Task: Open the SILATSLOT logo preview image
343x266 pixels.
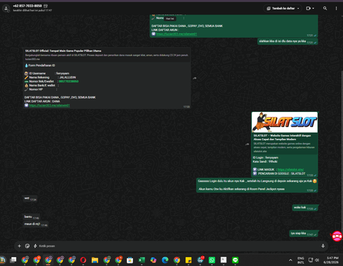Action: (285, 122)
